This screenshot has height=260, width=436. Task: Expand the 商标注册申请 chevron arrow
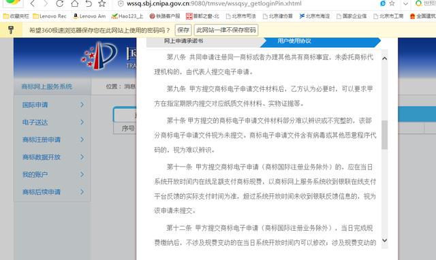pyautogui.click(x=82, y=140)
